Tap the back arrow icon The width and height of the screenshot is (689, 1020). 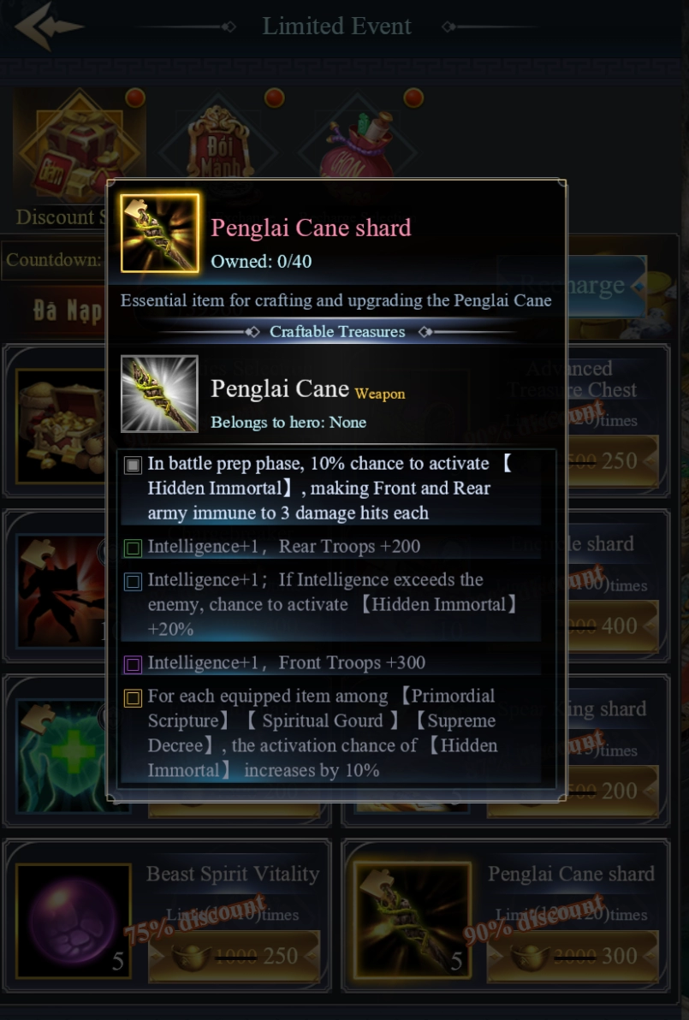(48, 26)
